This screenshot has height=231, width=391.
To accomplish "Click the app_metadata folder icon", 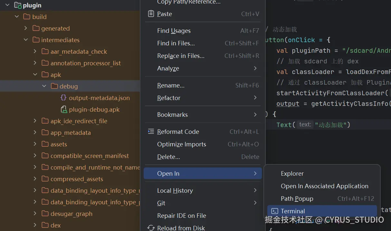I will point(45,133).
